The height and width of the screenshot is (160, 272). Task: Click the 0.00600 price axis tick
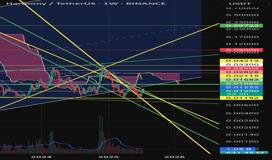pos(242,105)
